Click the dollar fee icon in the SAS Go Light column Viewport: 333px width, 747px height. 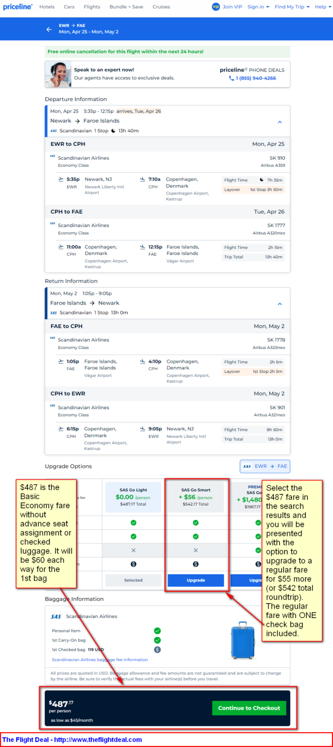click(x=133, y=564)
